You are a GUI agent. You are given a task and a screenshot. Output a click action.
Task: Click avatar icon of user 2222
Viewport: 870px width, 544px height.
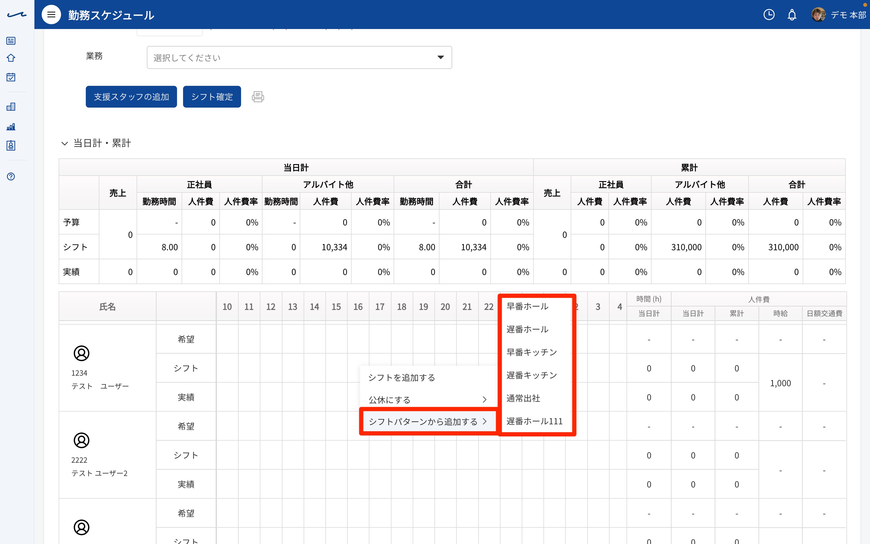pyautogui.click(x=81, y=440)
